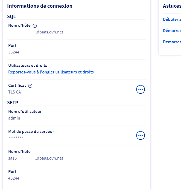Click the last link in the Astuces panel
Image resolution: width=181 pixels, height=190 pixels.
172,42
